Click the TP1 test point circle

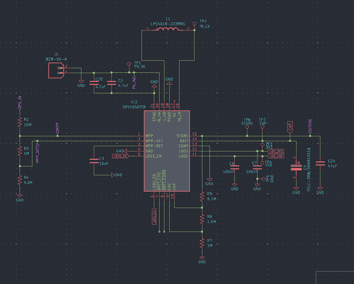129,64
